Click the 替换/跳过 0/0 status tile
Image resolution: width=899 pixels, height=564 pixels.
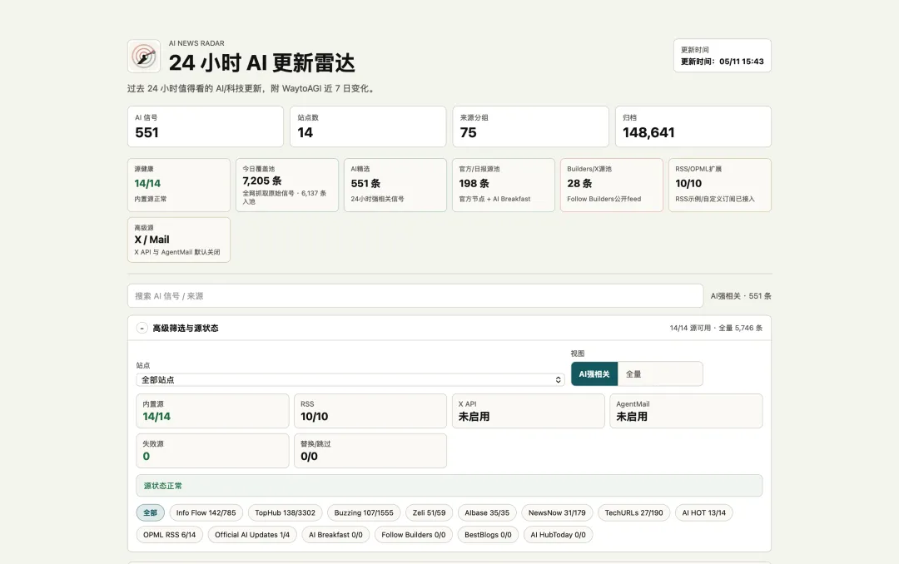[x=370, y=451]
